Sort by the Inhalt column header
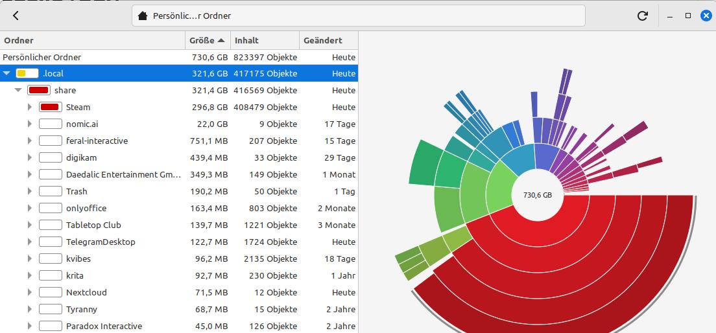 tap(265, 40)
